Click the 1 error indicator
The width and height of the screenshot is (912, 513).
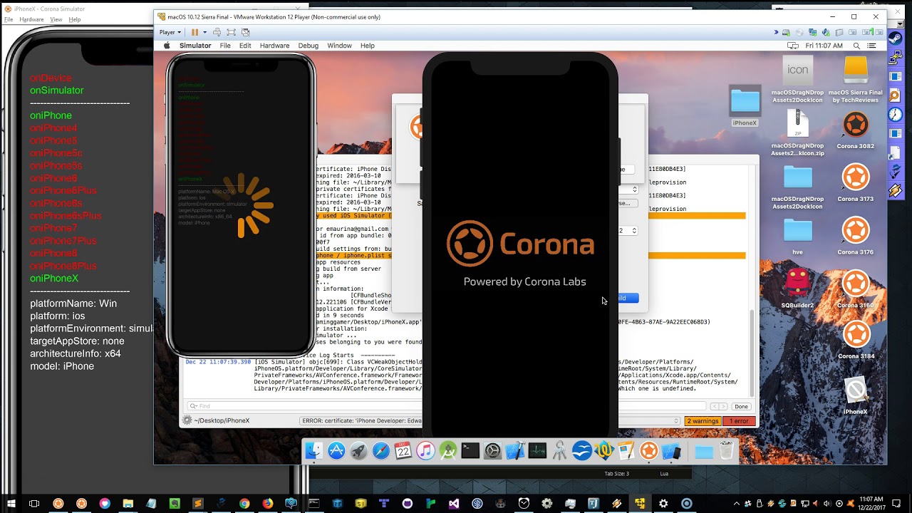pyautogui.click(x=740, y=421)
